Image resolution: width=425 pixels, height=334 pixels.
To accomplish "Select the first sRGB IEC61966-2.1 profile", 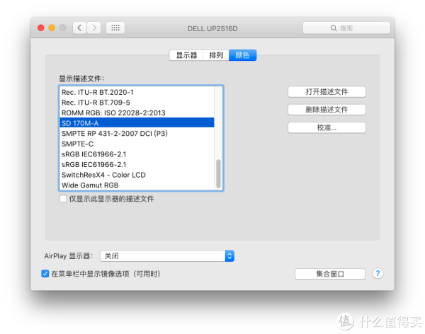I will coord(137,154).
